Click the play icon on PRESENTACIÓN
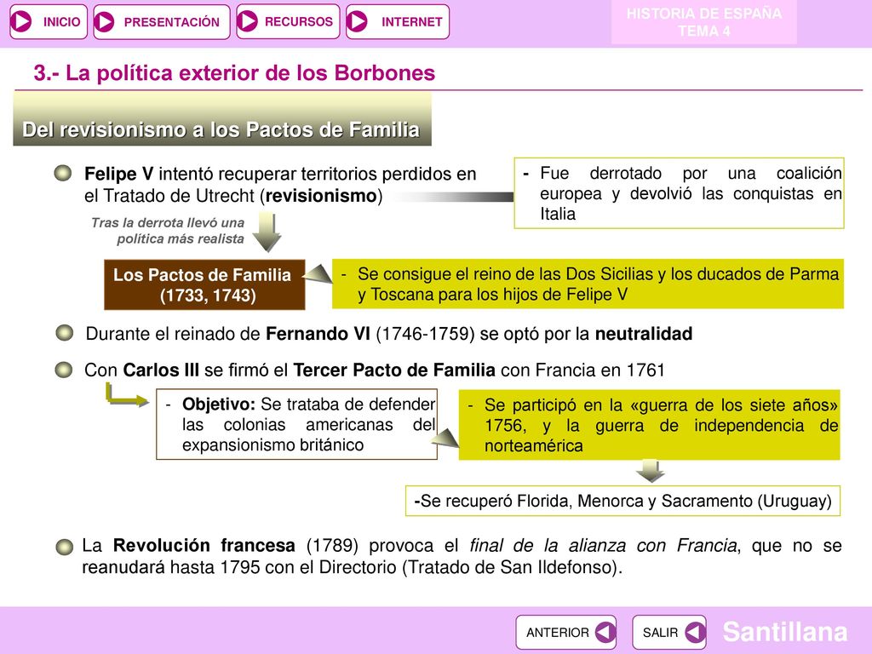The image size is (872, 654). tap(105, 21)
